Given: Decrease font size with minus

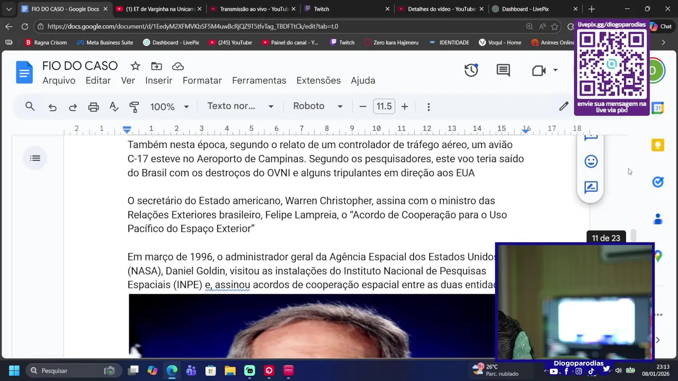Looking at the screenshot, I should [x=363, y=106].
